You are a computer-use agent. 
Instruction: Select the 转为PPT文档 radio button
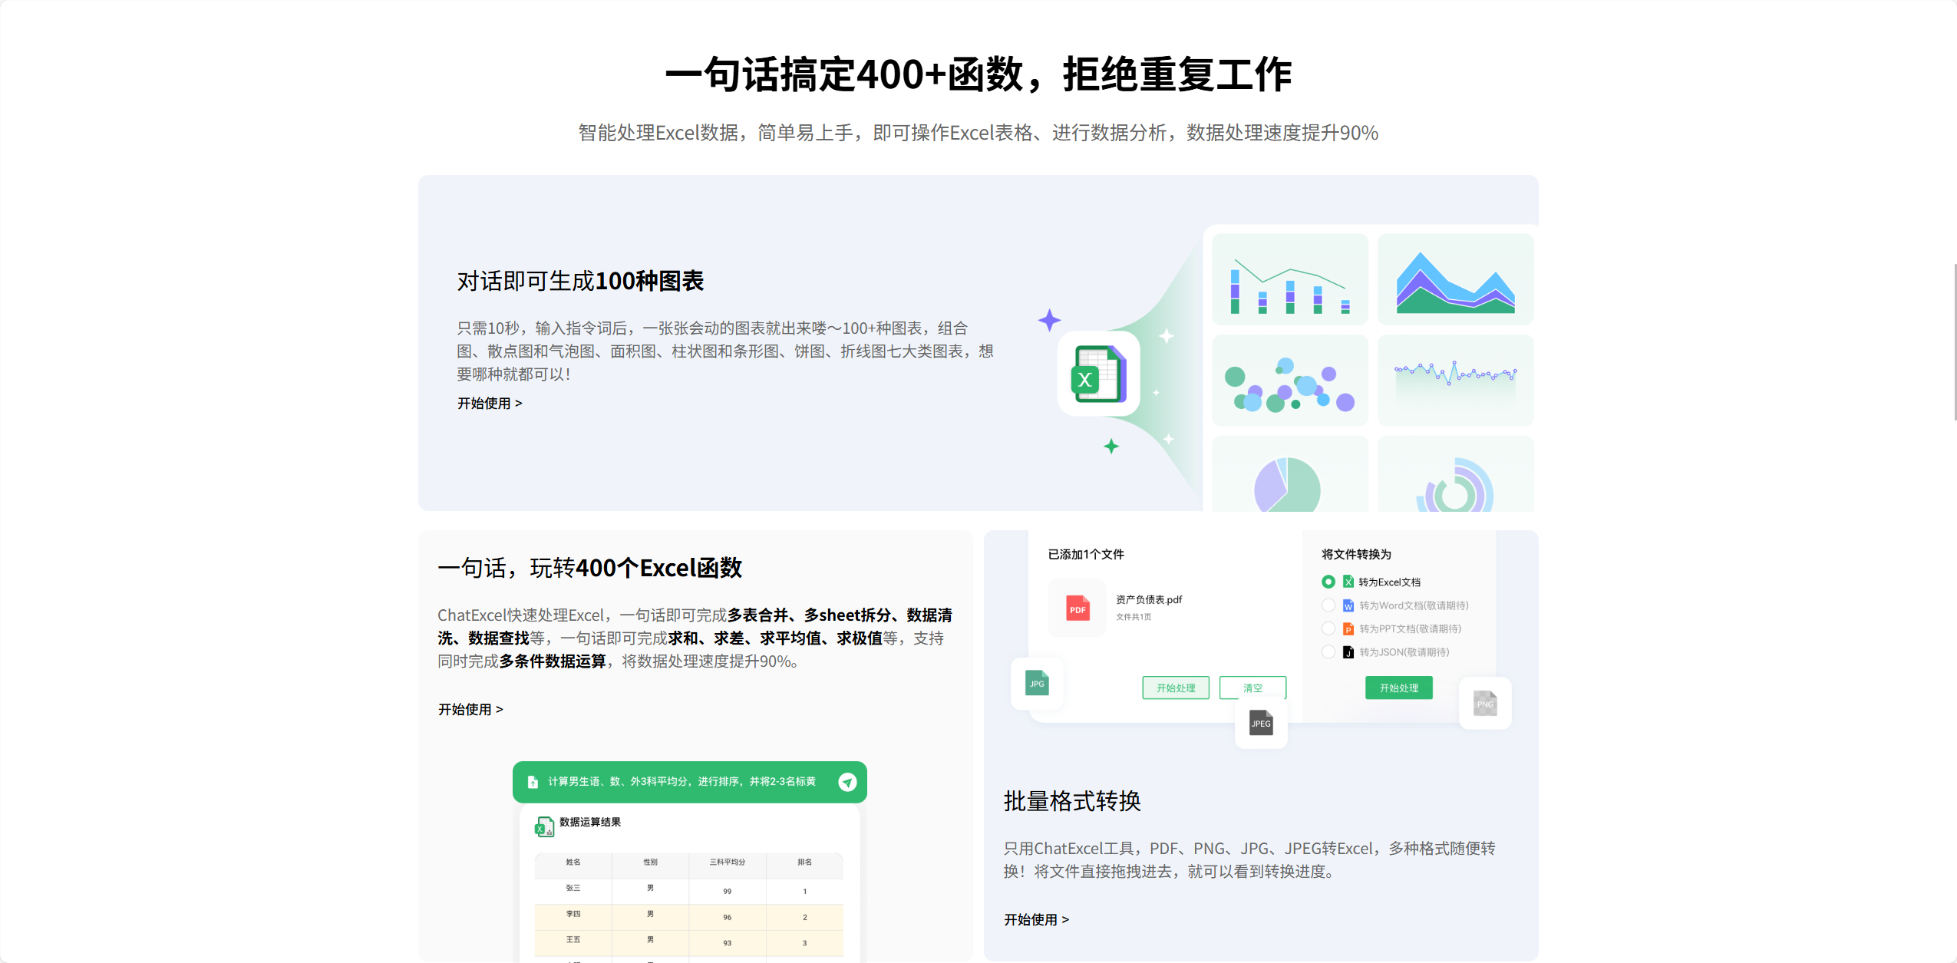click(x=1328, y=628)
